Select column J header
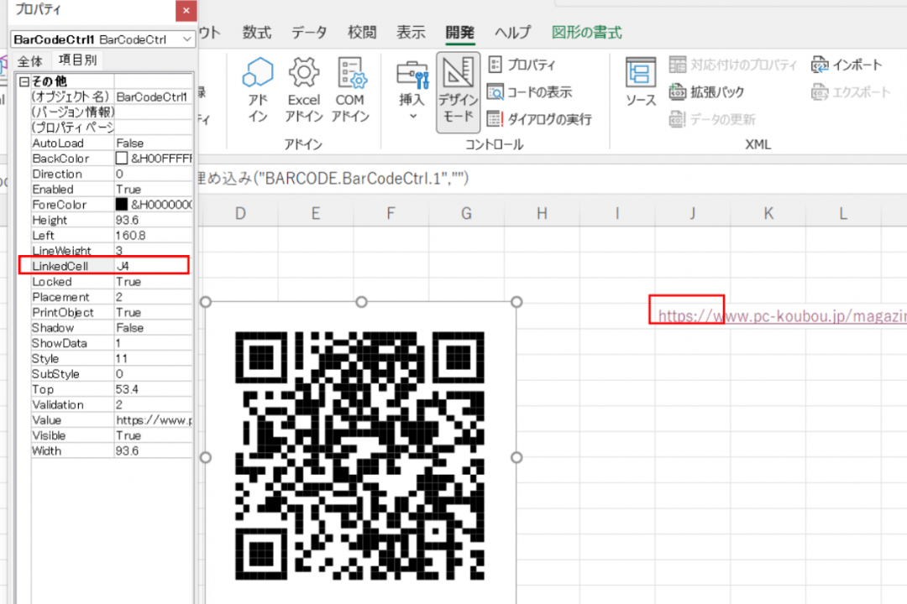The height and width of the screenshot is (604, 907). 692,214
